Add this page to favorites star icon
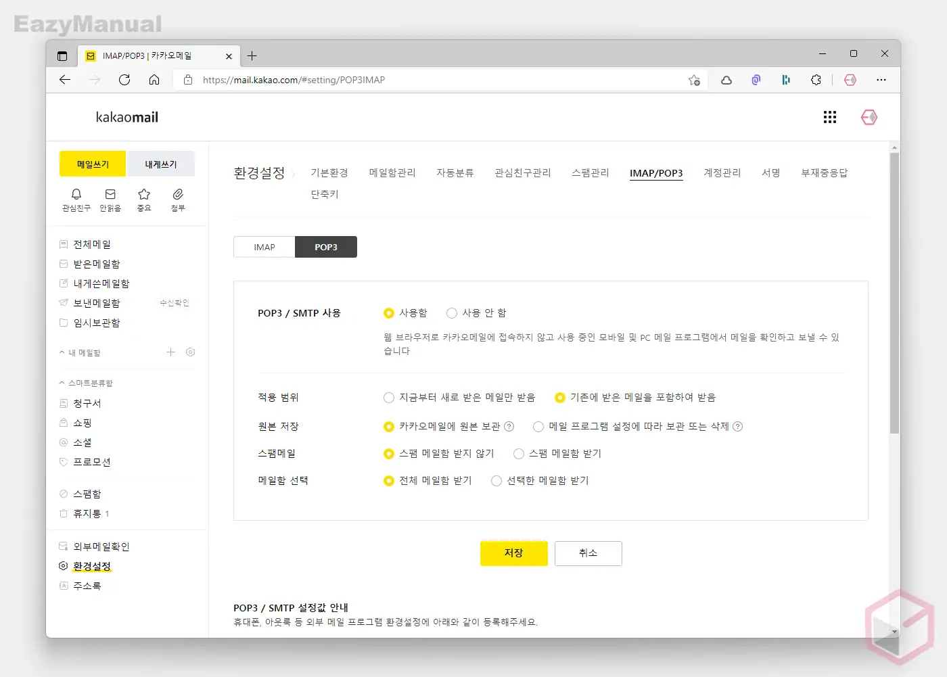The height and width of the screenshot is (677, 947). point(694,80)
